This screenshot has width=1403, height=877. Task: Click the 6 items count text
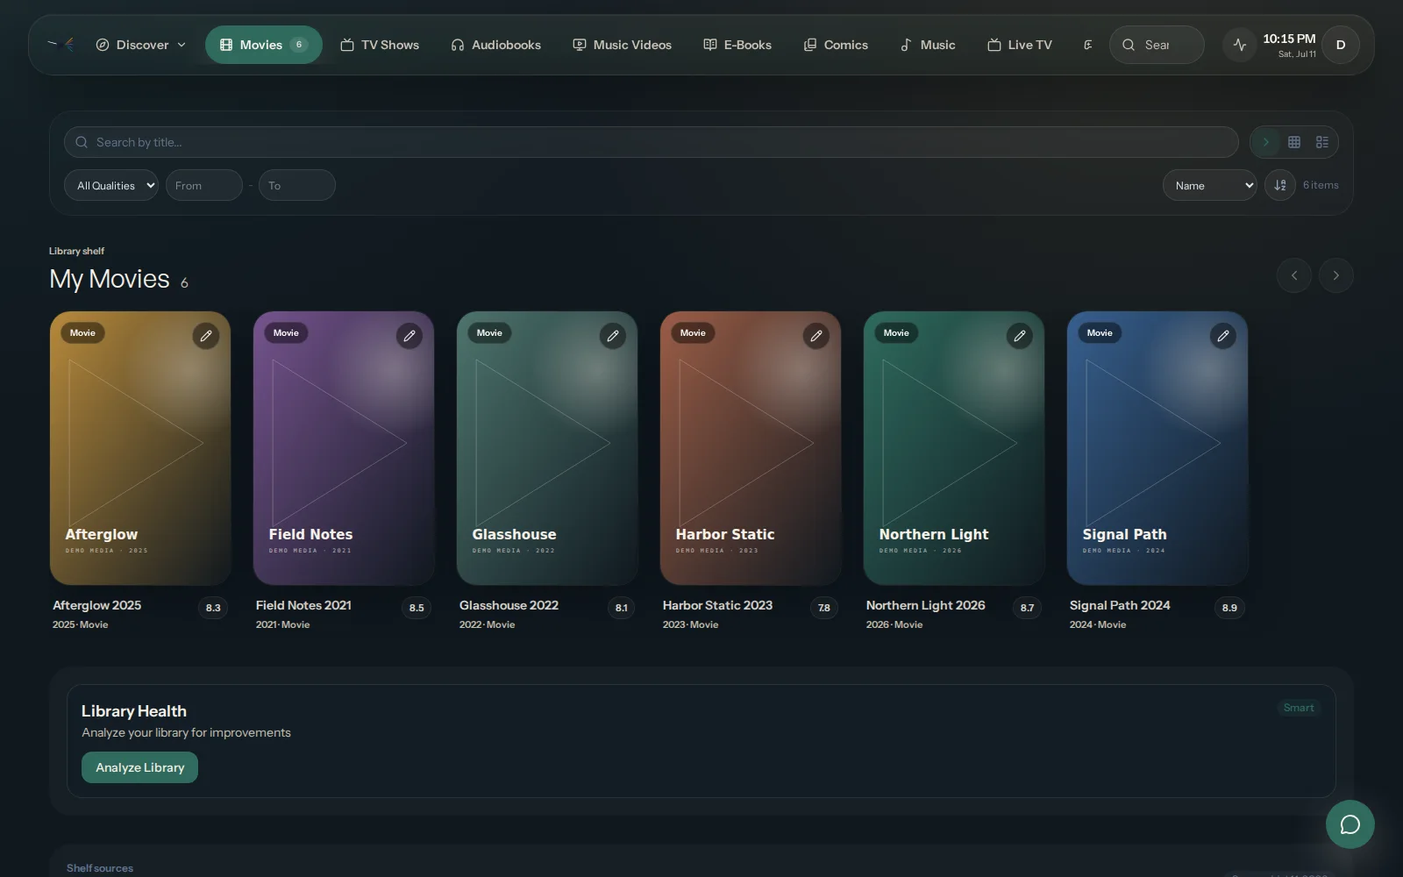point(1321,185)
